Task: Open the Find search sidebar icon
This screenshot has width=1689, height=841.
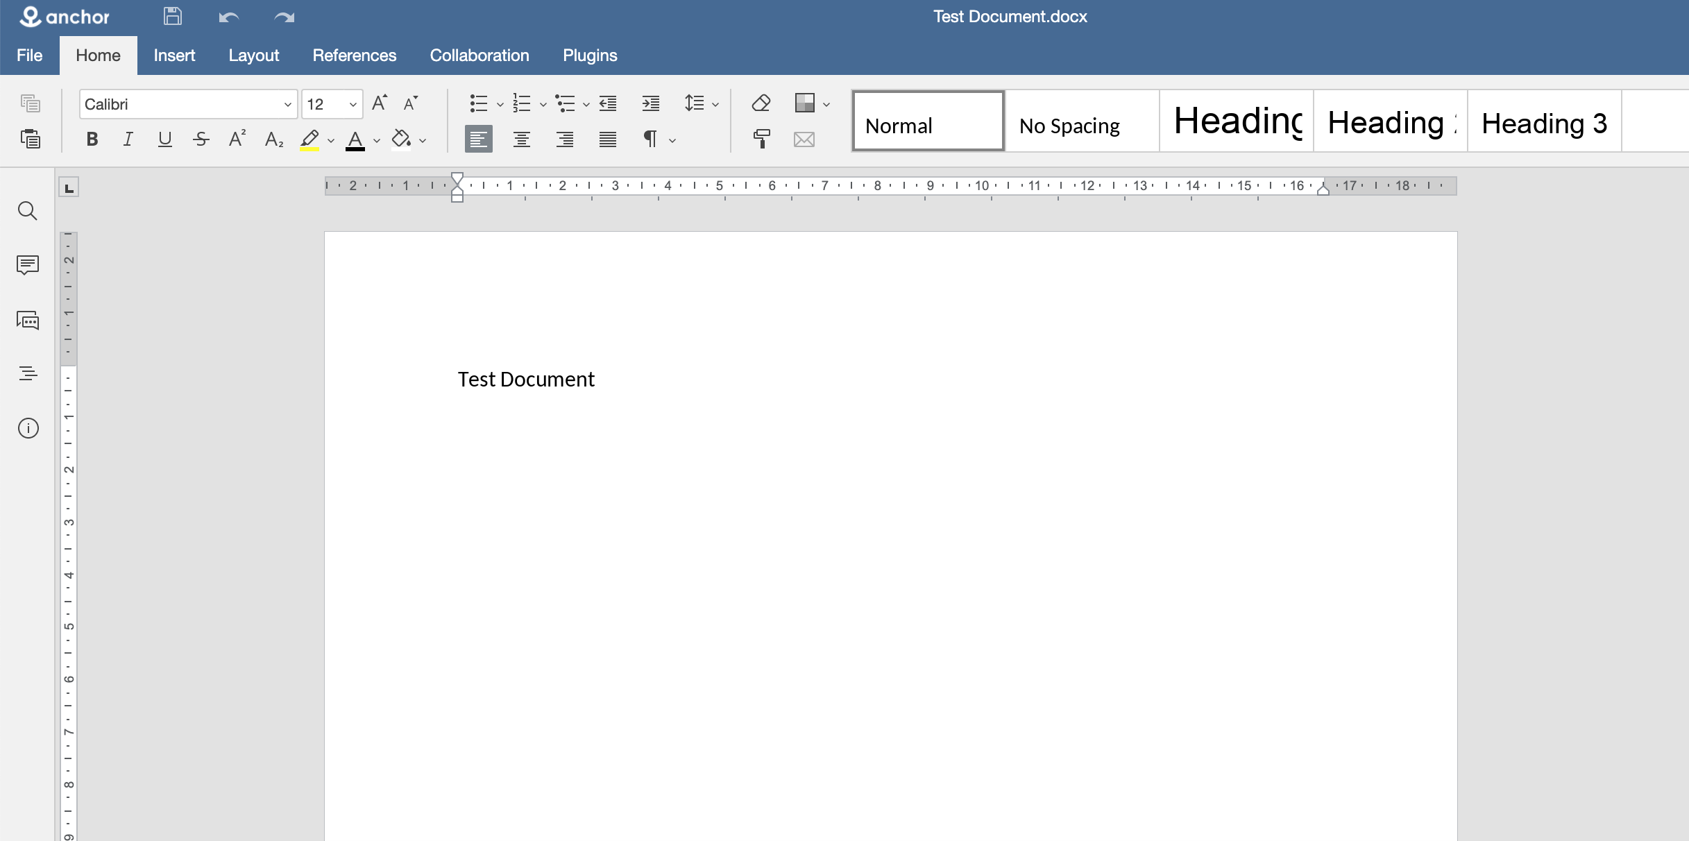Action: [28, 211]
